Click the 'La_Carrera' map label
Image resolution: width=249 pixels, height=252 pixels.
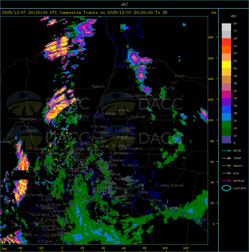tap(34, 195)
